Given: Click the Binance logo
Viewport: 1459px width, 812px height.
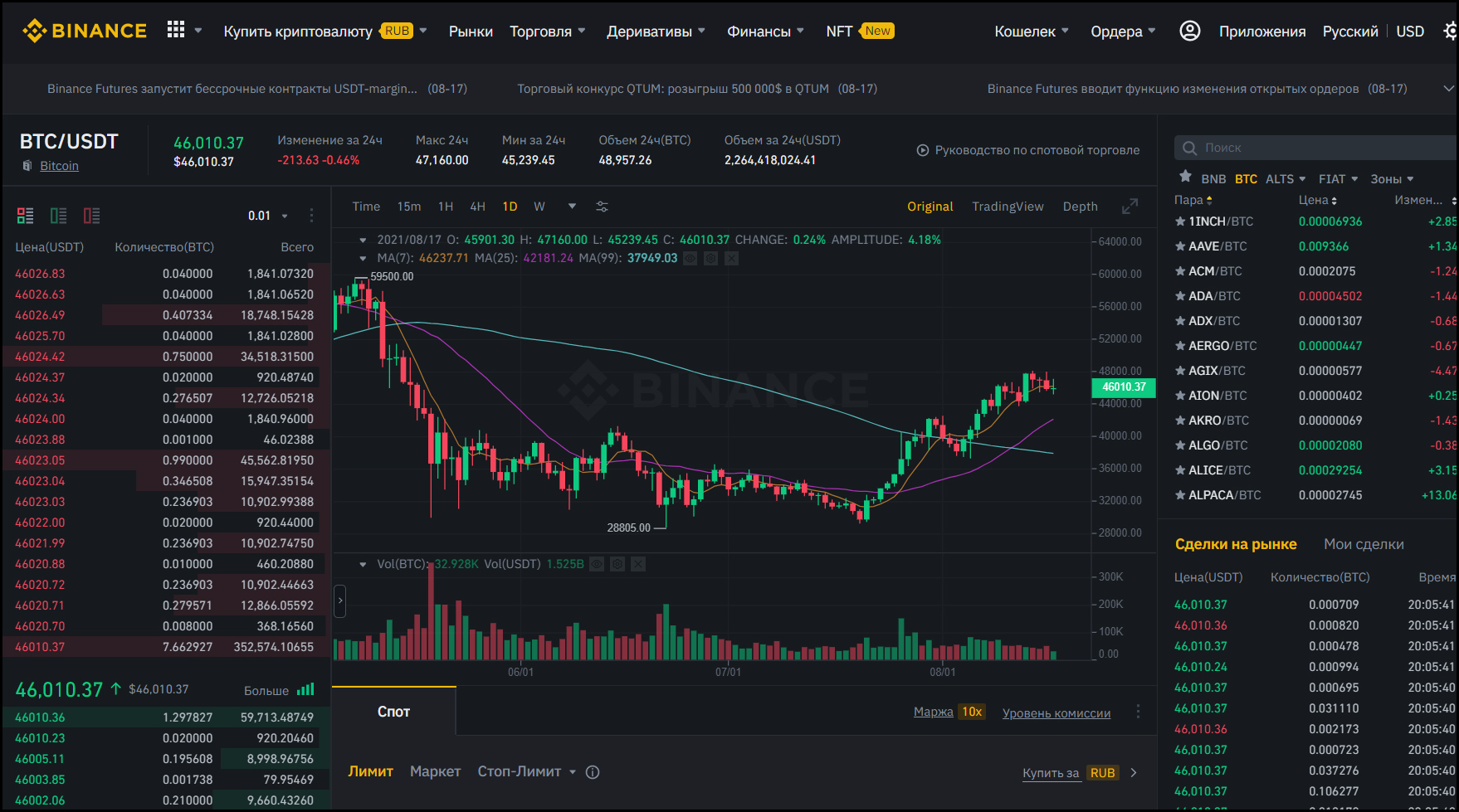Looking at the screenshot, I should 84,31.
